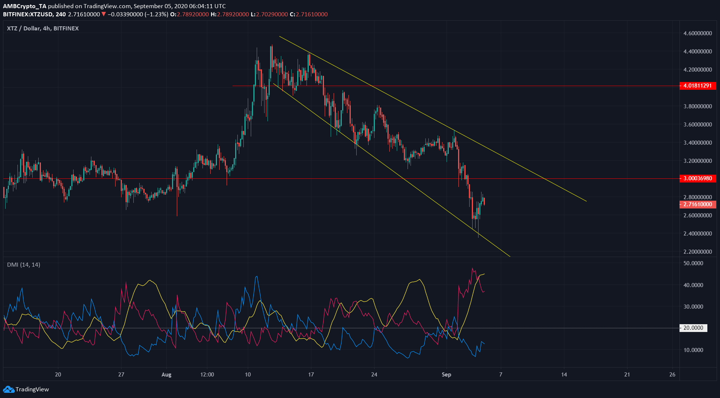Image resolution: width=720 pixels, height=398 pixels.
Task: Click the current price label 2.71610000
Action: [698, 204]
